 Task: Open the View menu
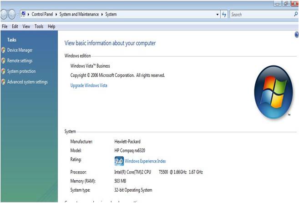click(26, 26)
